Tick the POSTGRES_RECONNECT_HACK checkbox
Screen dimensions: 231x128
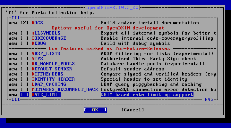click(x=24, y=90)
